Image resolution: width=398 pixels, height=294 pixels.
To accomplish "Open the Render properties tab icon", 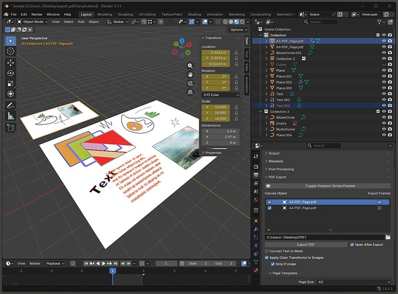I will (256, 167).
